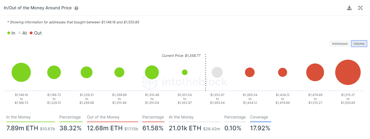Screen dimensions: 370x139
Task: Open the help question mark icon
Action: 76,8
